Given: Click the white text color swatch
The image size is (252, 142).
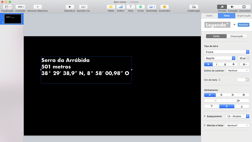Looking at the screenshot, I should pos(241,80).
